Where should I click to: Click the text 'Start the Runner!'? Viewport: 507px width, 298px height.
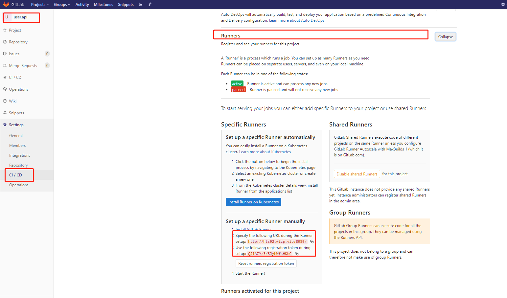click(250, 273)
